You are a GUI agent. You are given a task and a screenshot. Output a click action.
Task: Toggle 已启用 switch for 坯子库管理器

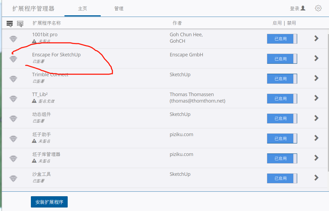282,158
